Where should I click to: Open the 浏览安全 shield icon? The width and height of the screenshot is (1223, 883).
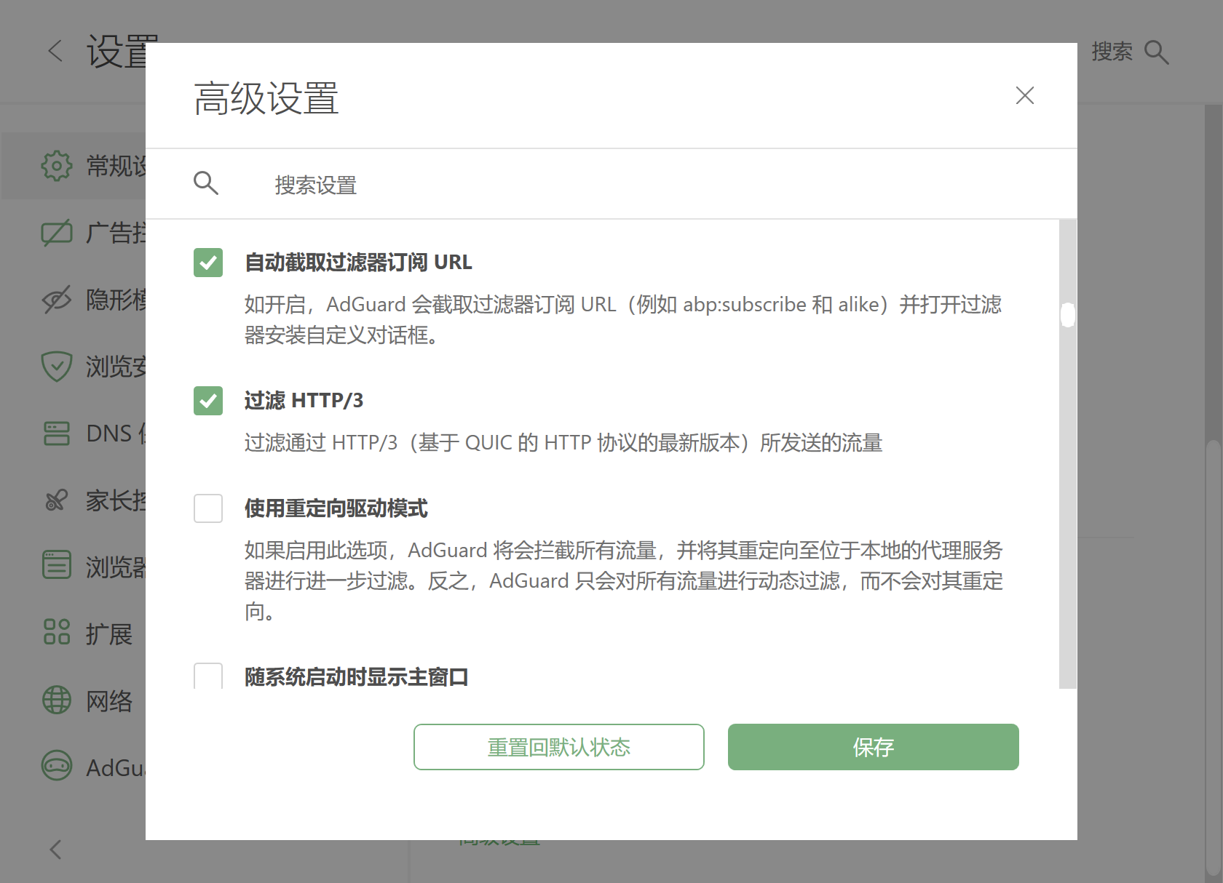pos(57,367)
